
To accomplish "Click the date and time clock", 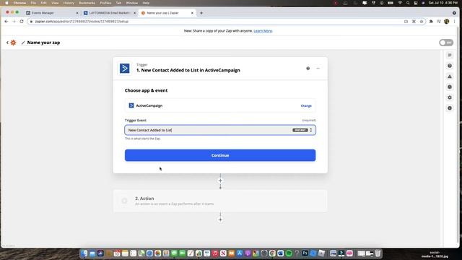I will pos(443,3).
